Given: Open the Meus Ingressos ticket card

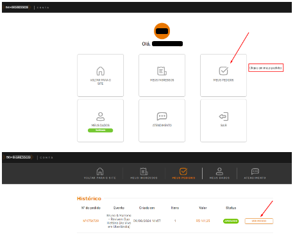Looking at the screenshot, I should [x=162, y=75].
